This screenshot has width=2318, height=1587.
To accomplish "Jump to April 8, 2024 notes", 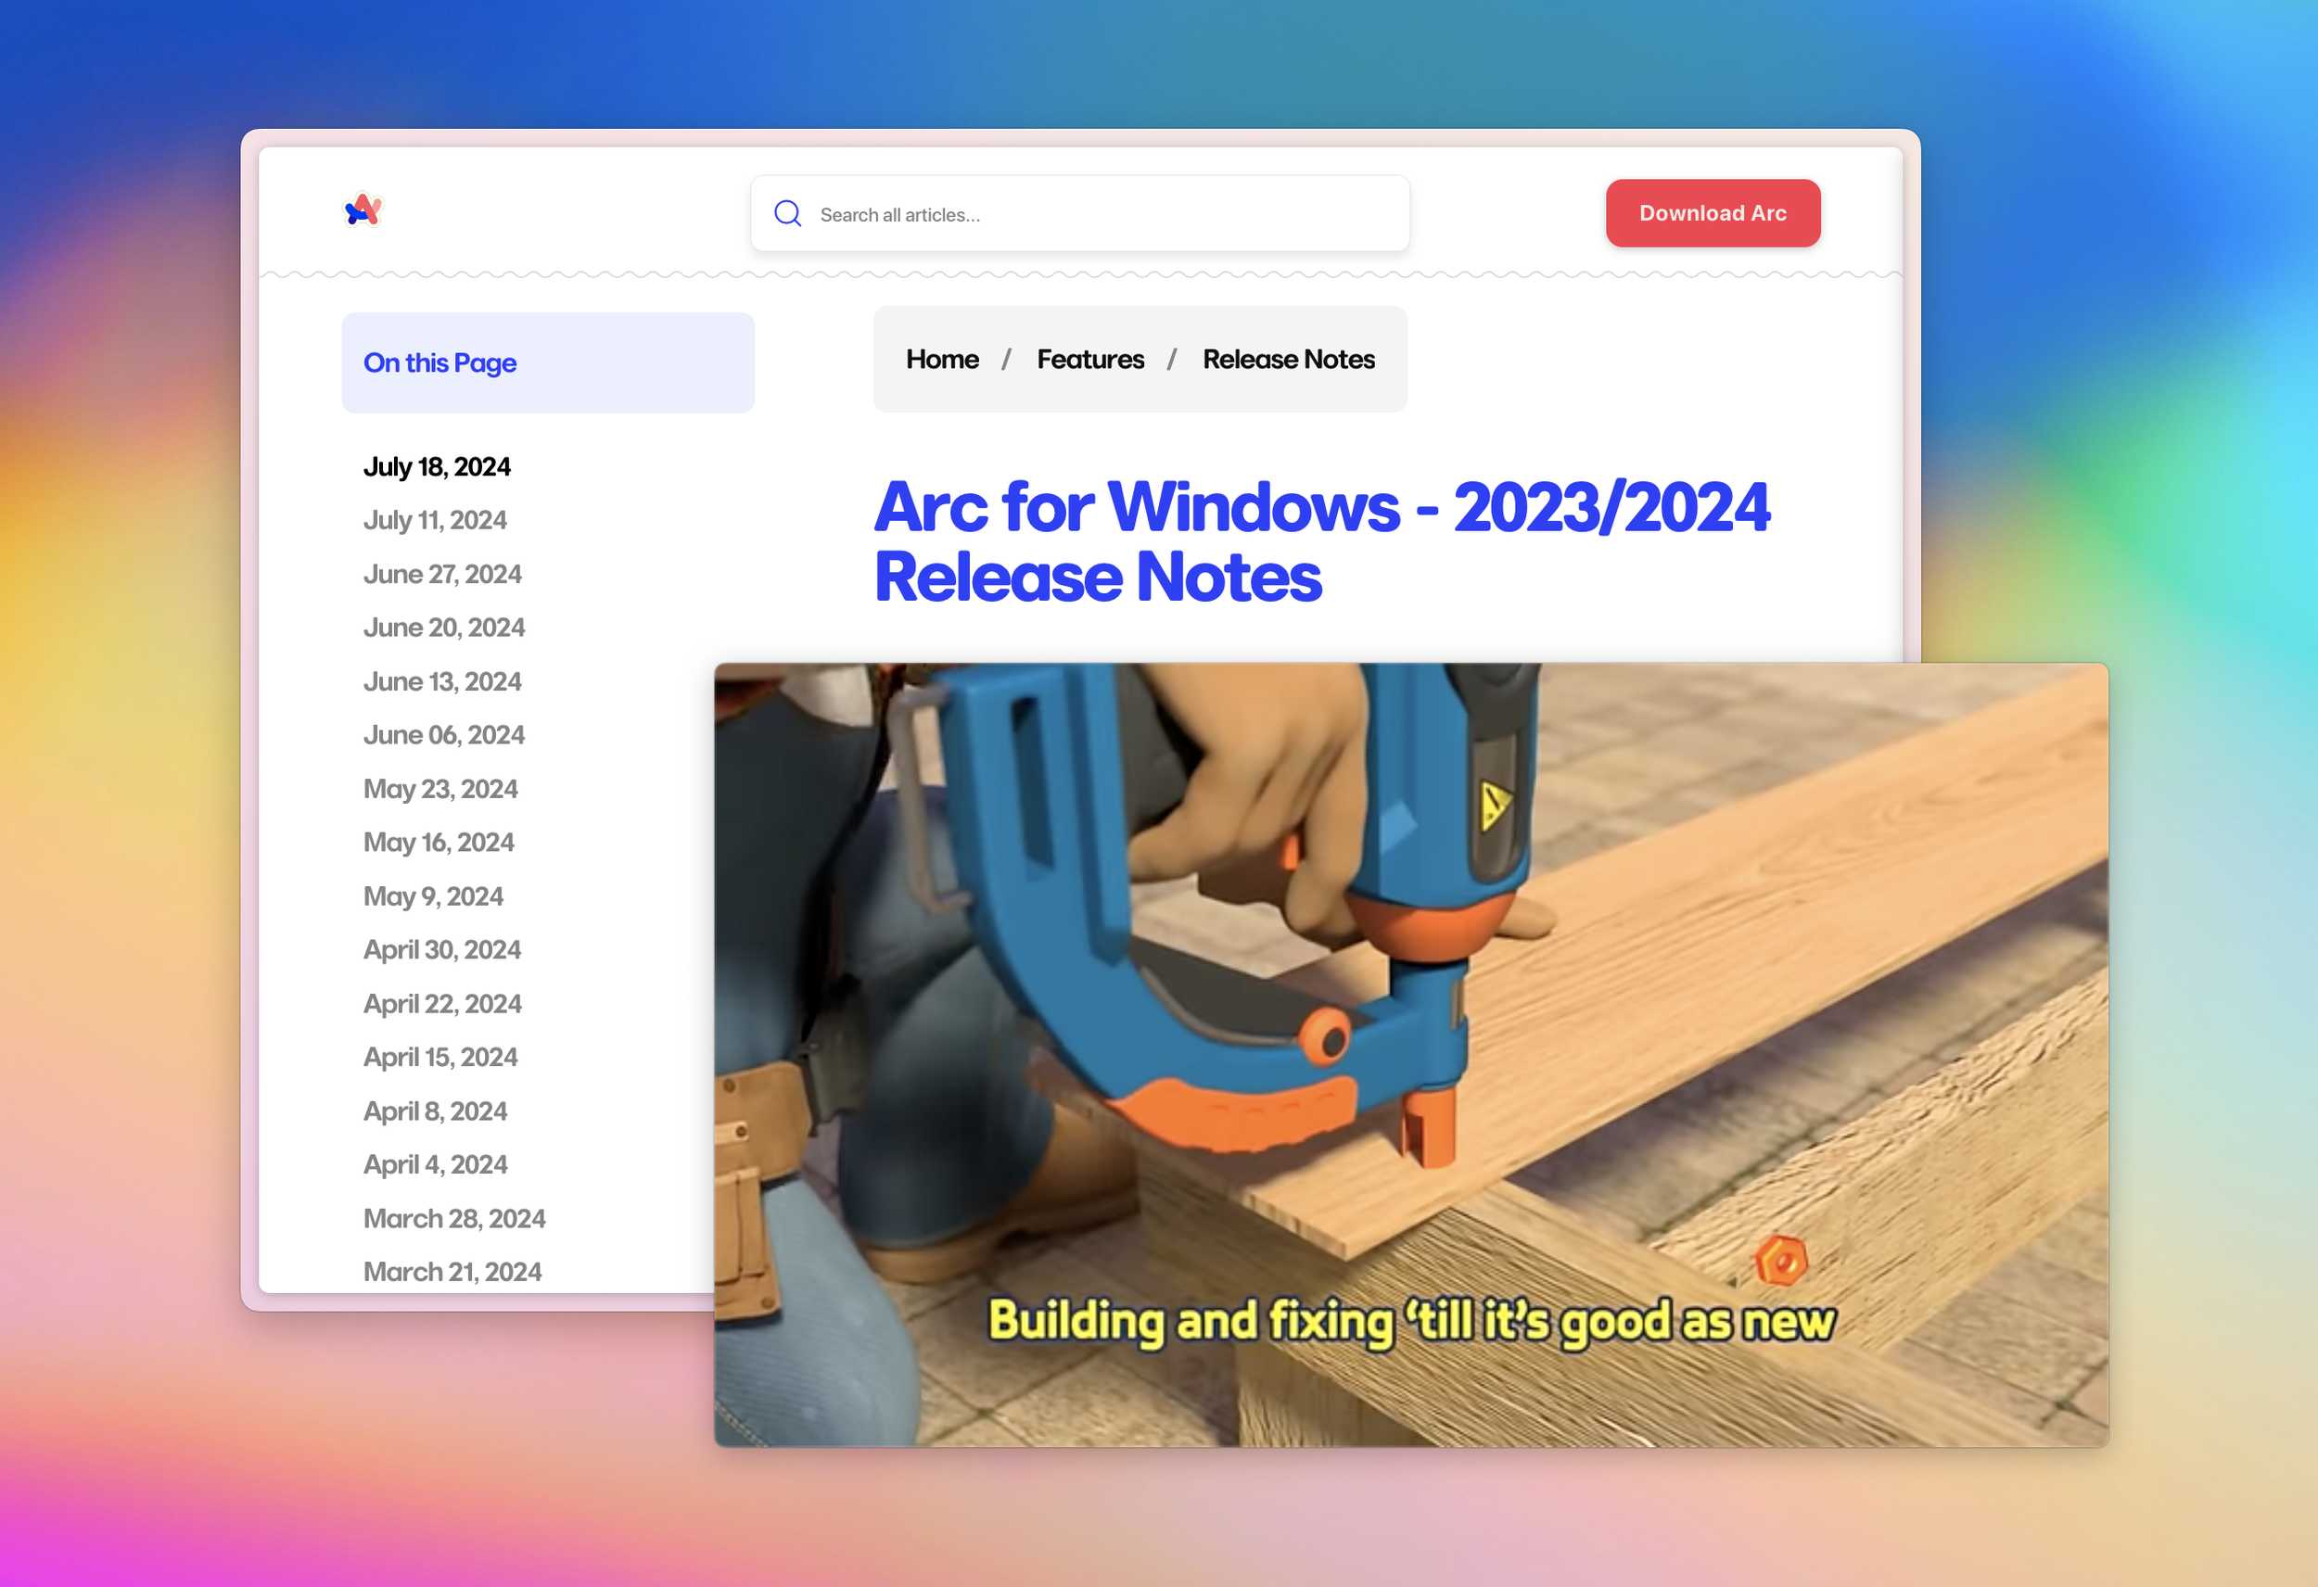I will [x=435, y=1111].
